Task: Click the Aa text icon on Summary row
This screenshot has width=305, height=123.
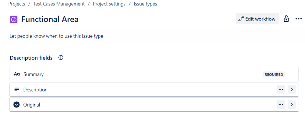Action: pyautogui.click(x=17, y=74)
